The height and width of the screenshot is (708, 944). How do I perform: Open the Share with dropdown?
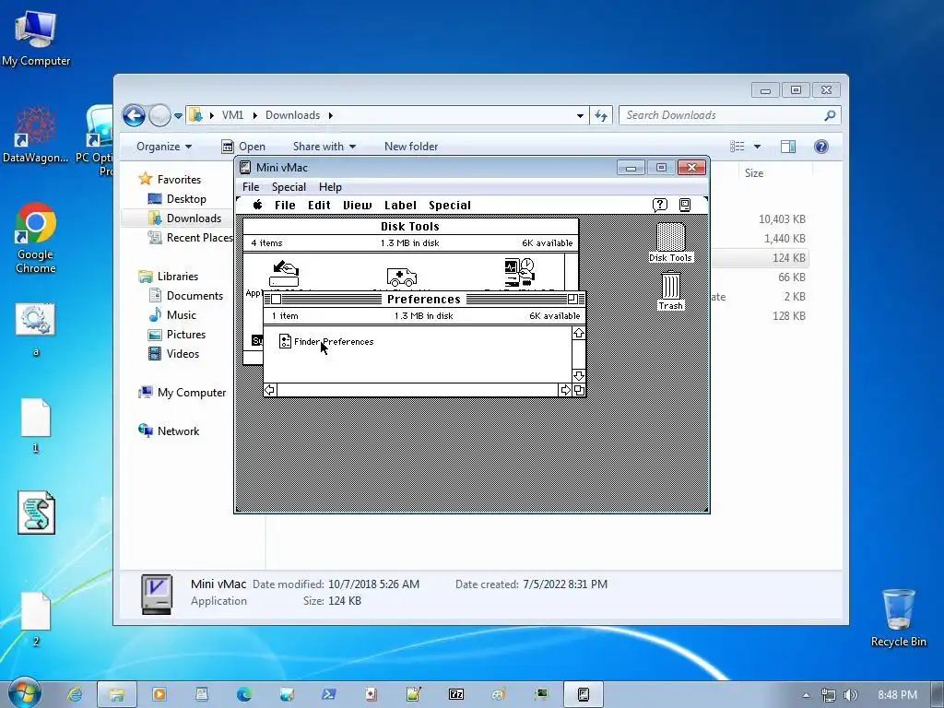(x=324, y=147)
